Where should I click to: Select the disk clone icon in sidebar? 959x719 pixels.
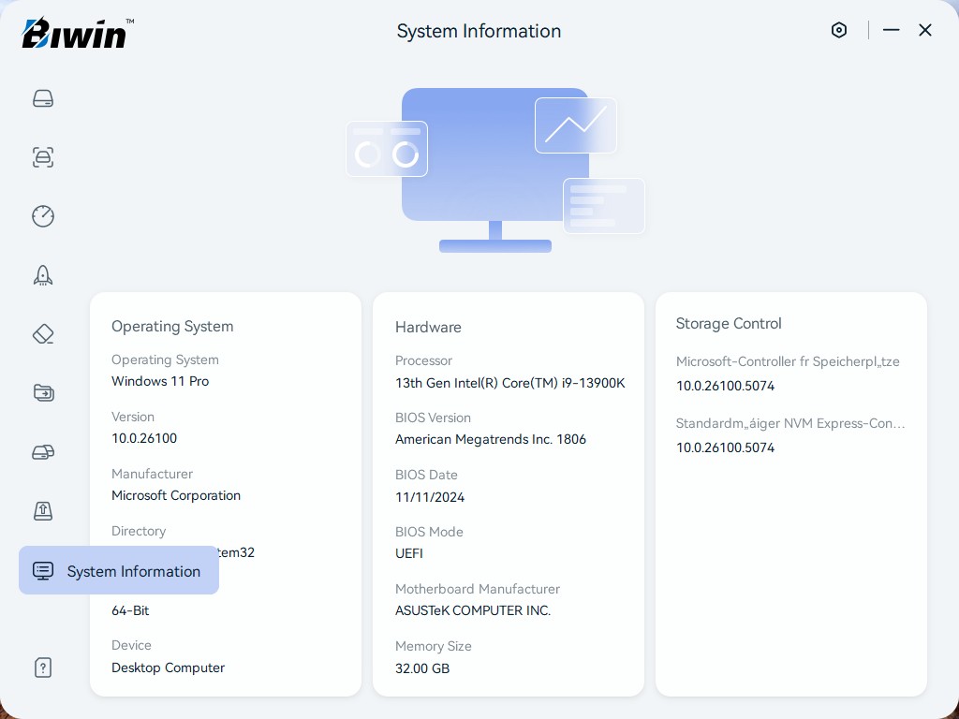click(x=43, y=452)
